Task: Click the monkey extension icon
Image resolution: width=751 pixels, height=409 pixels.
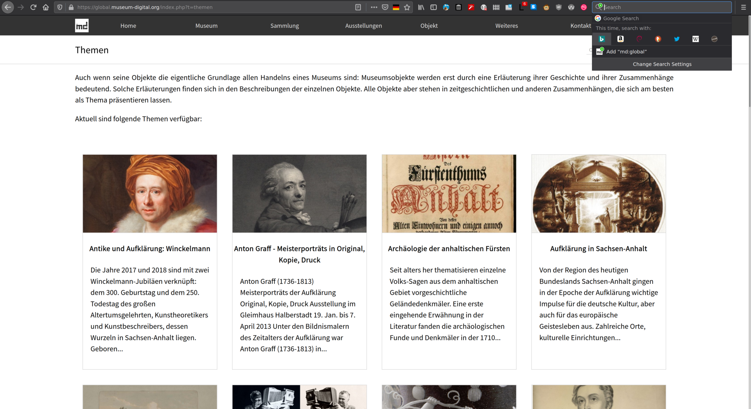Action: [546, 7]
